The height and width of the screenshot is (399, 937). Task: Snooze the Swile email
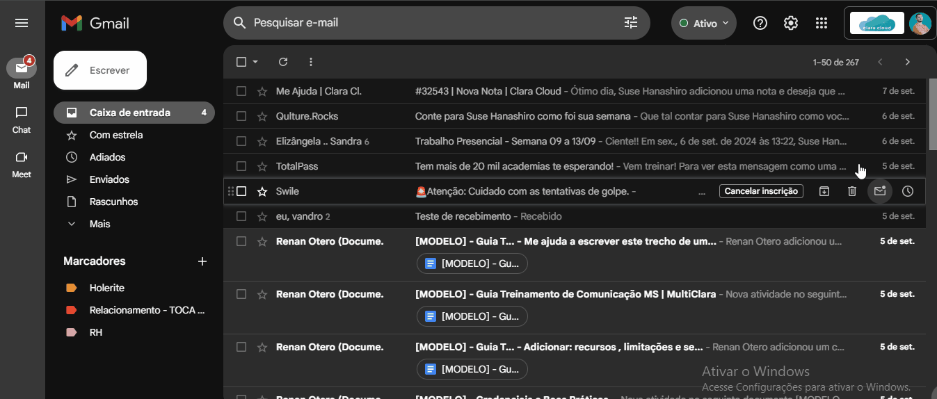pyautogui.click(x=908, y=191)
